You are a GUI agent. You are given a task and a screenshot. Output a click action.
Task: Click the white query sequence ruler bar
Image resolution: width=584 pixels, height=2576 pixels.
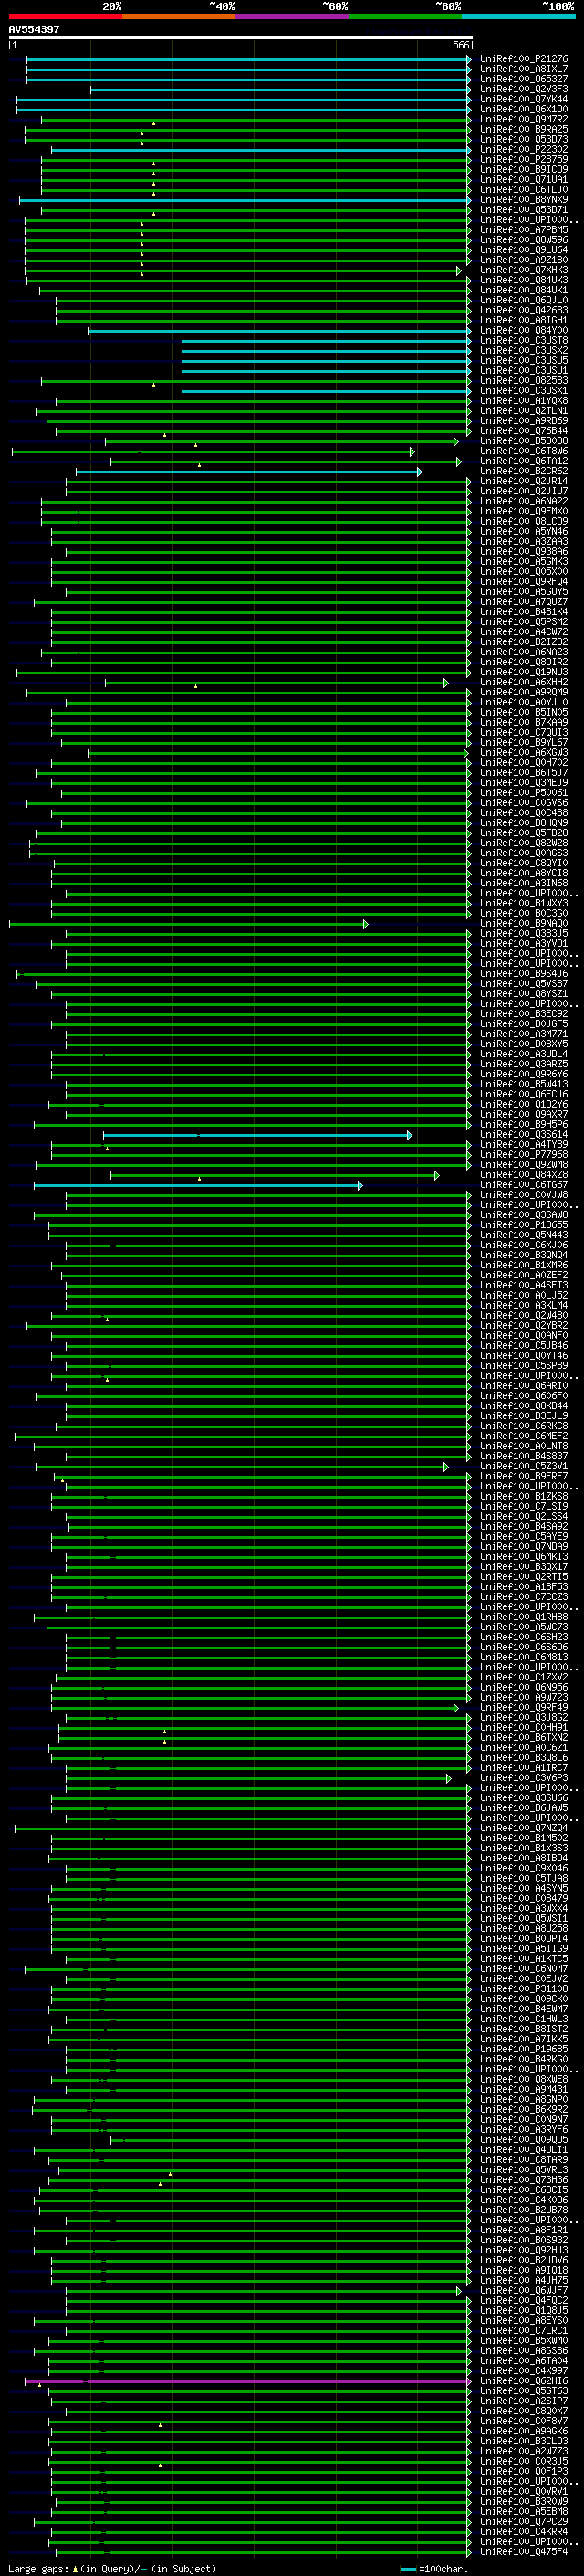pos(241,37)
